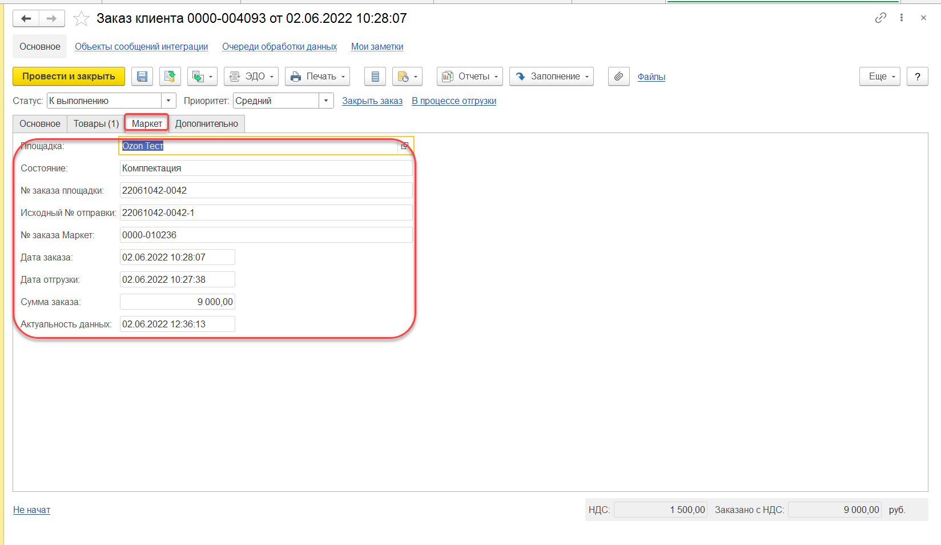Click the Провести и закрыть button
Screen dimensions: 941x545
(x=69, y=77)
